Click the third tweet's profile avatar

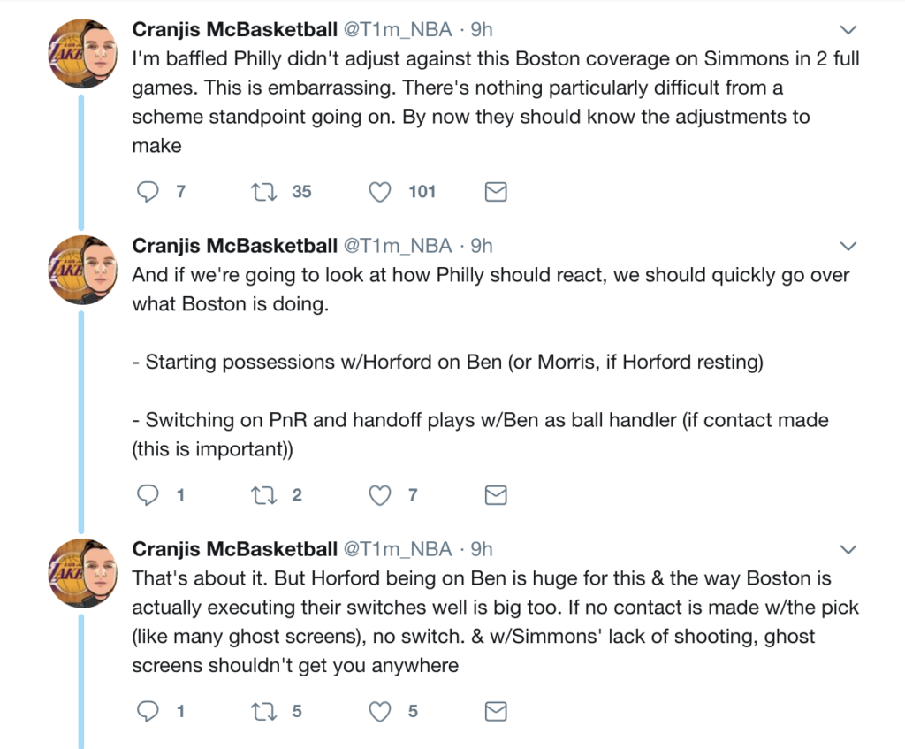[82, 573]
